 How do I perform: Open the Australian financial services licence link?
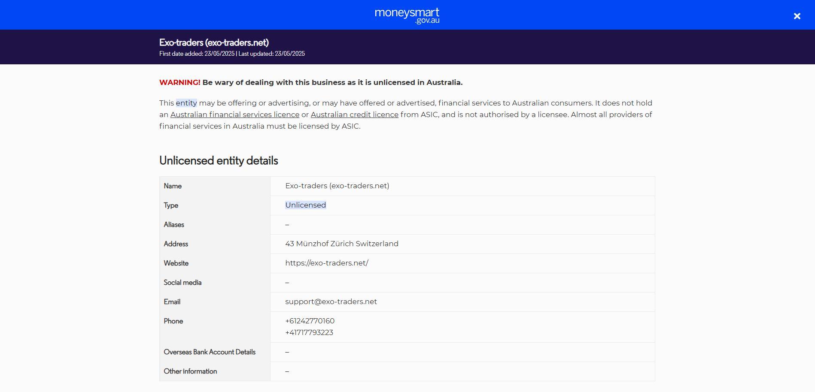pyautogui.click(x=235, y=115)
